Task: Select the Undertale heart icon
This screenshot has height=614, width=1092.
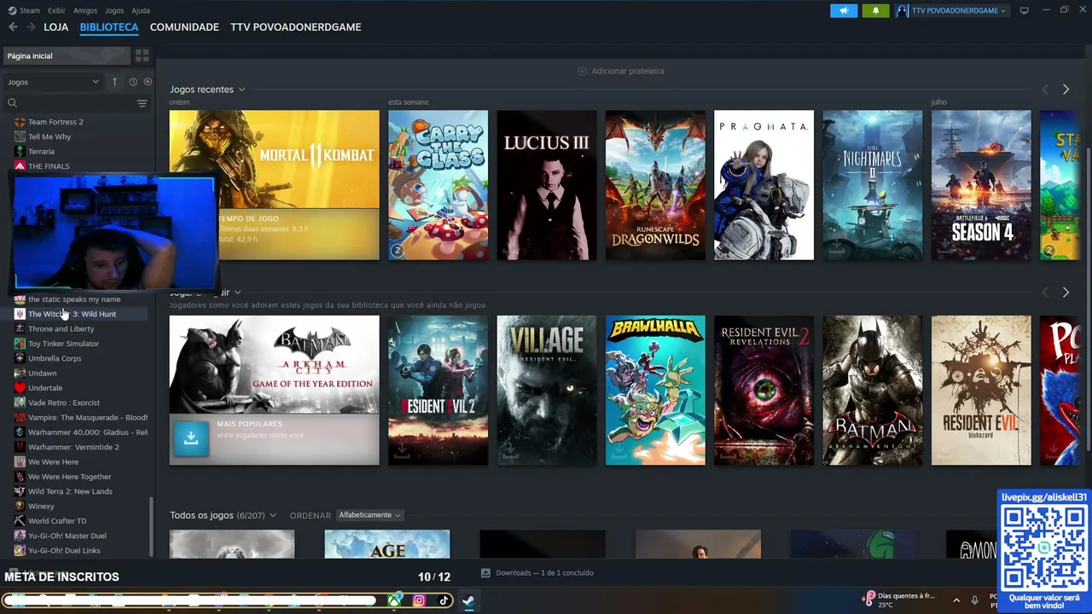Action: [x=20, y=388]
